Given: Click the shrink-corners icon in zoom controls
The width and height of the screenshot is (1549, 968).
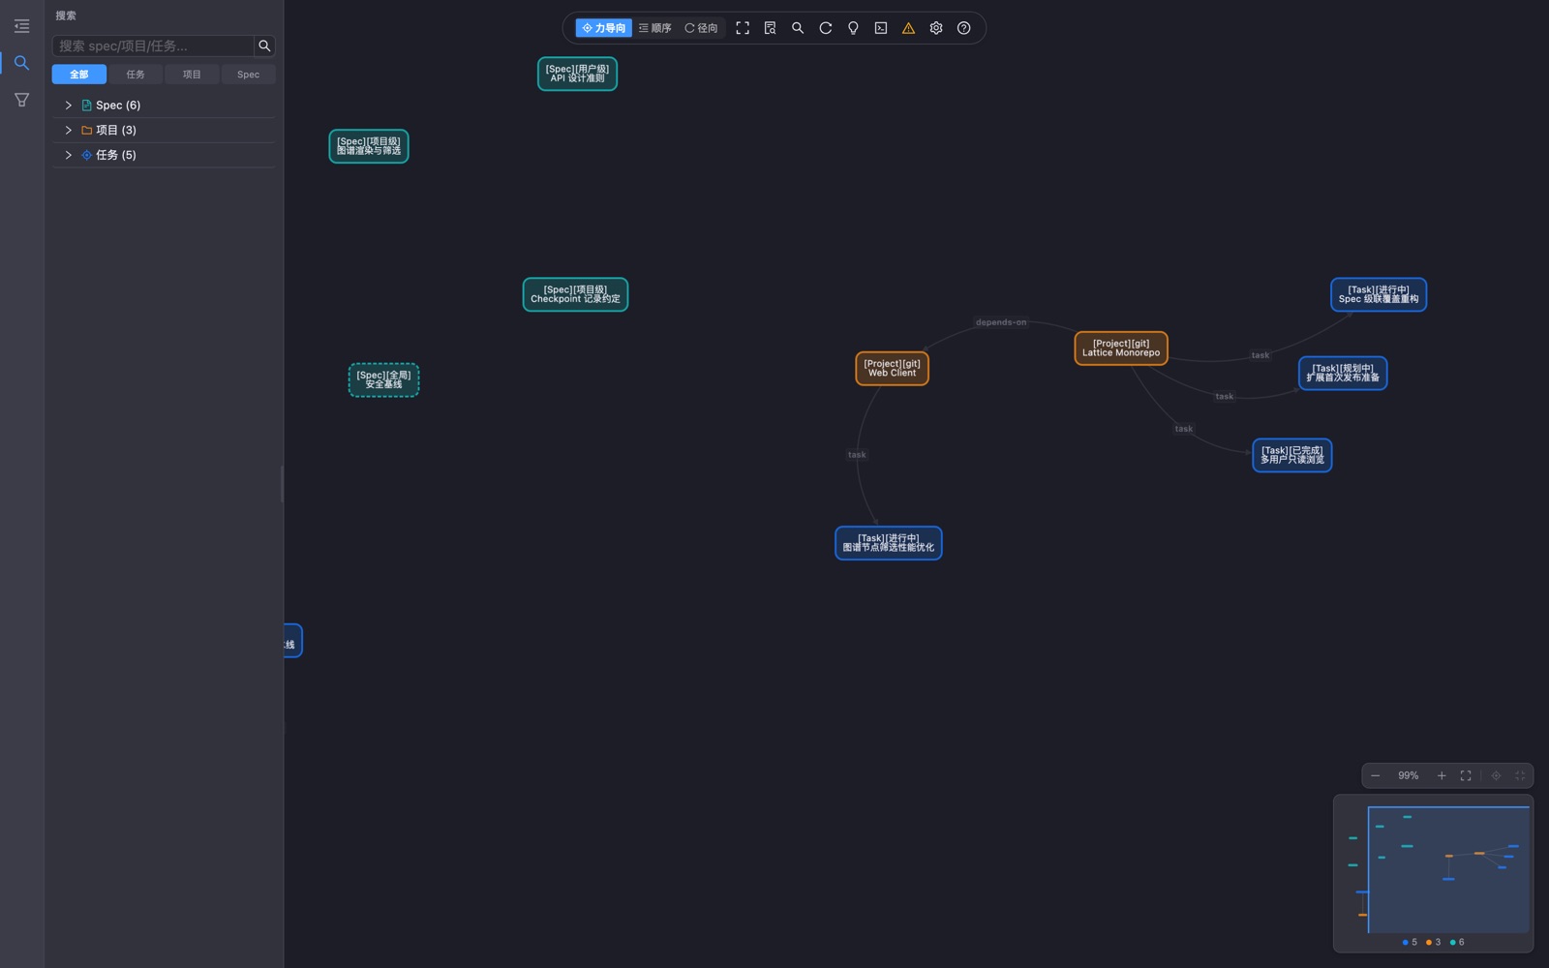Looking at the screenshot, I should tap(1520, 775).
